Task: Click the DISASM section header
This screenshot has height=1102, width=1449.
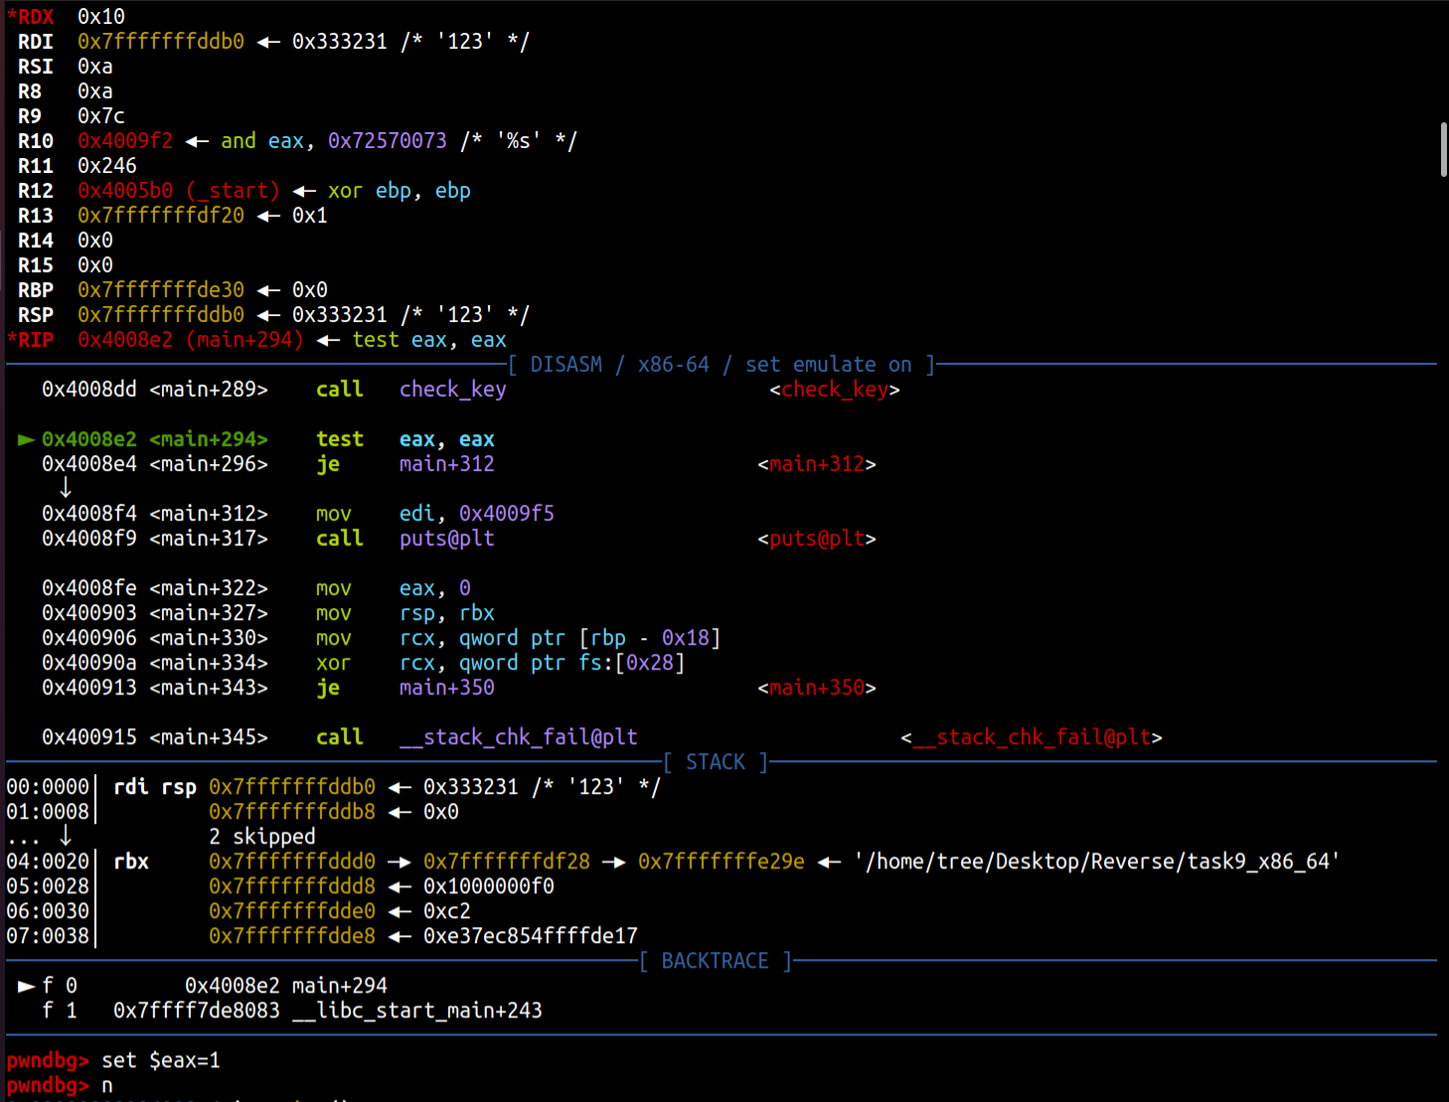Action: (x=721, y=365)
